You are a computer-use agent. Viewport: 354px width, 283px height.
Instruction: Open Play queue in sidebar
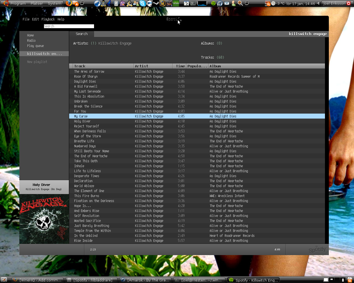[35, 46]
